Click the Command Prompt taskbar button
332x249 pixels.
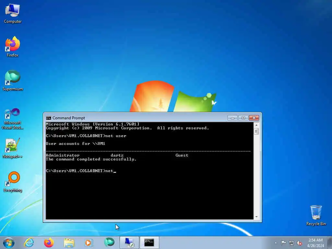point(149,243)
